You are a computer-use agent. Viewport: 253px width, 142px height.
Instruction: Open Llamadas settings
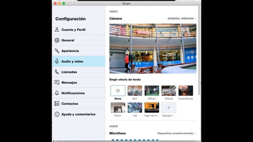79,72
